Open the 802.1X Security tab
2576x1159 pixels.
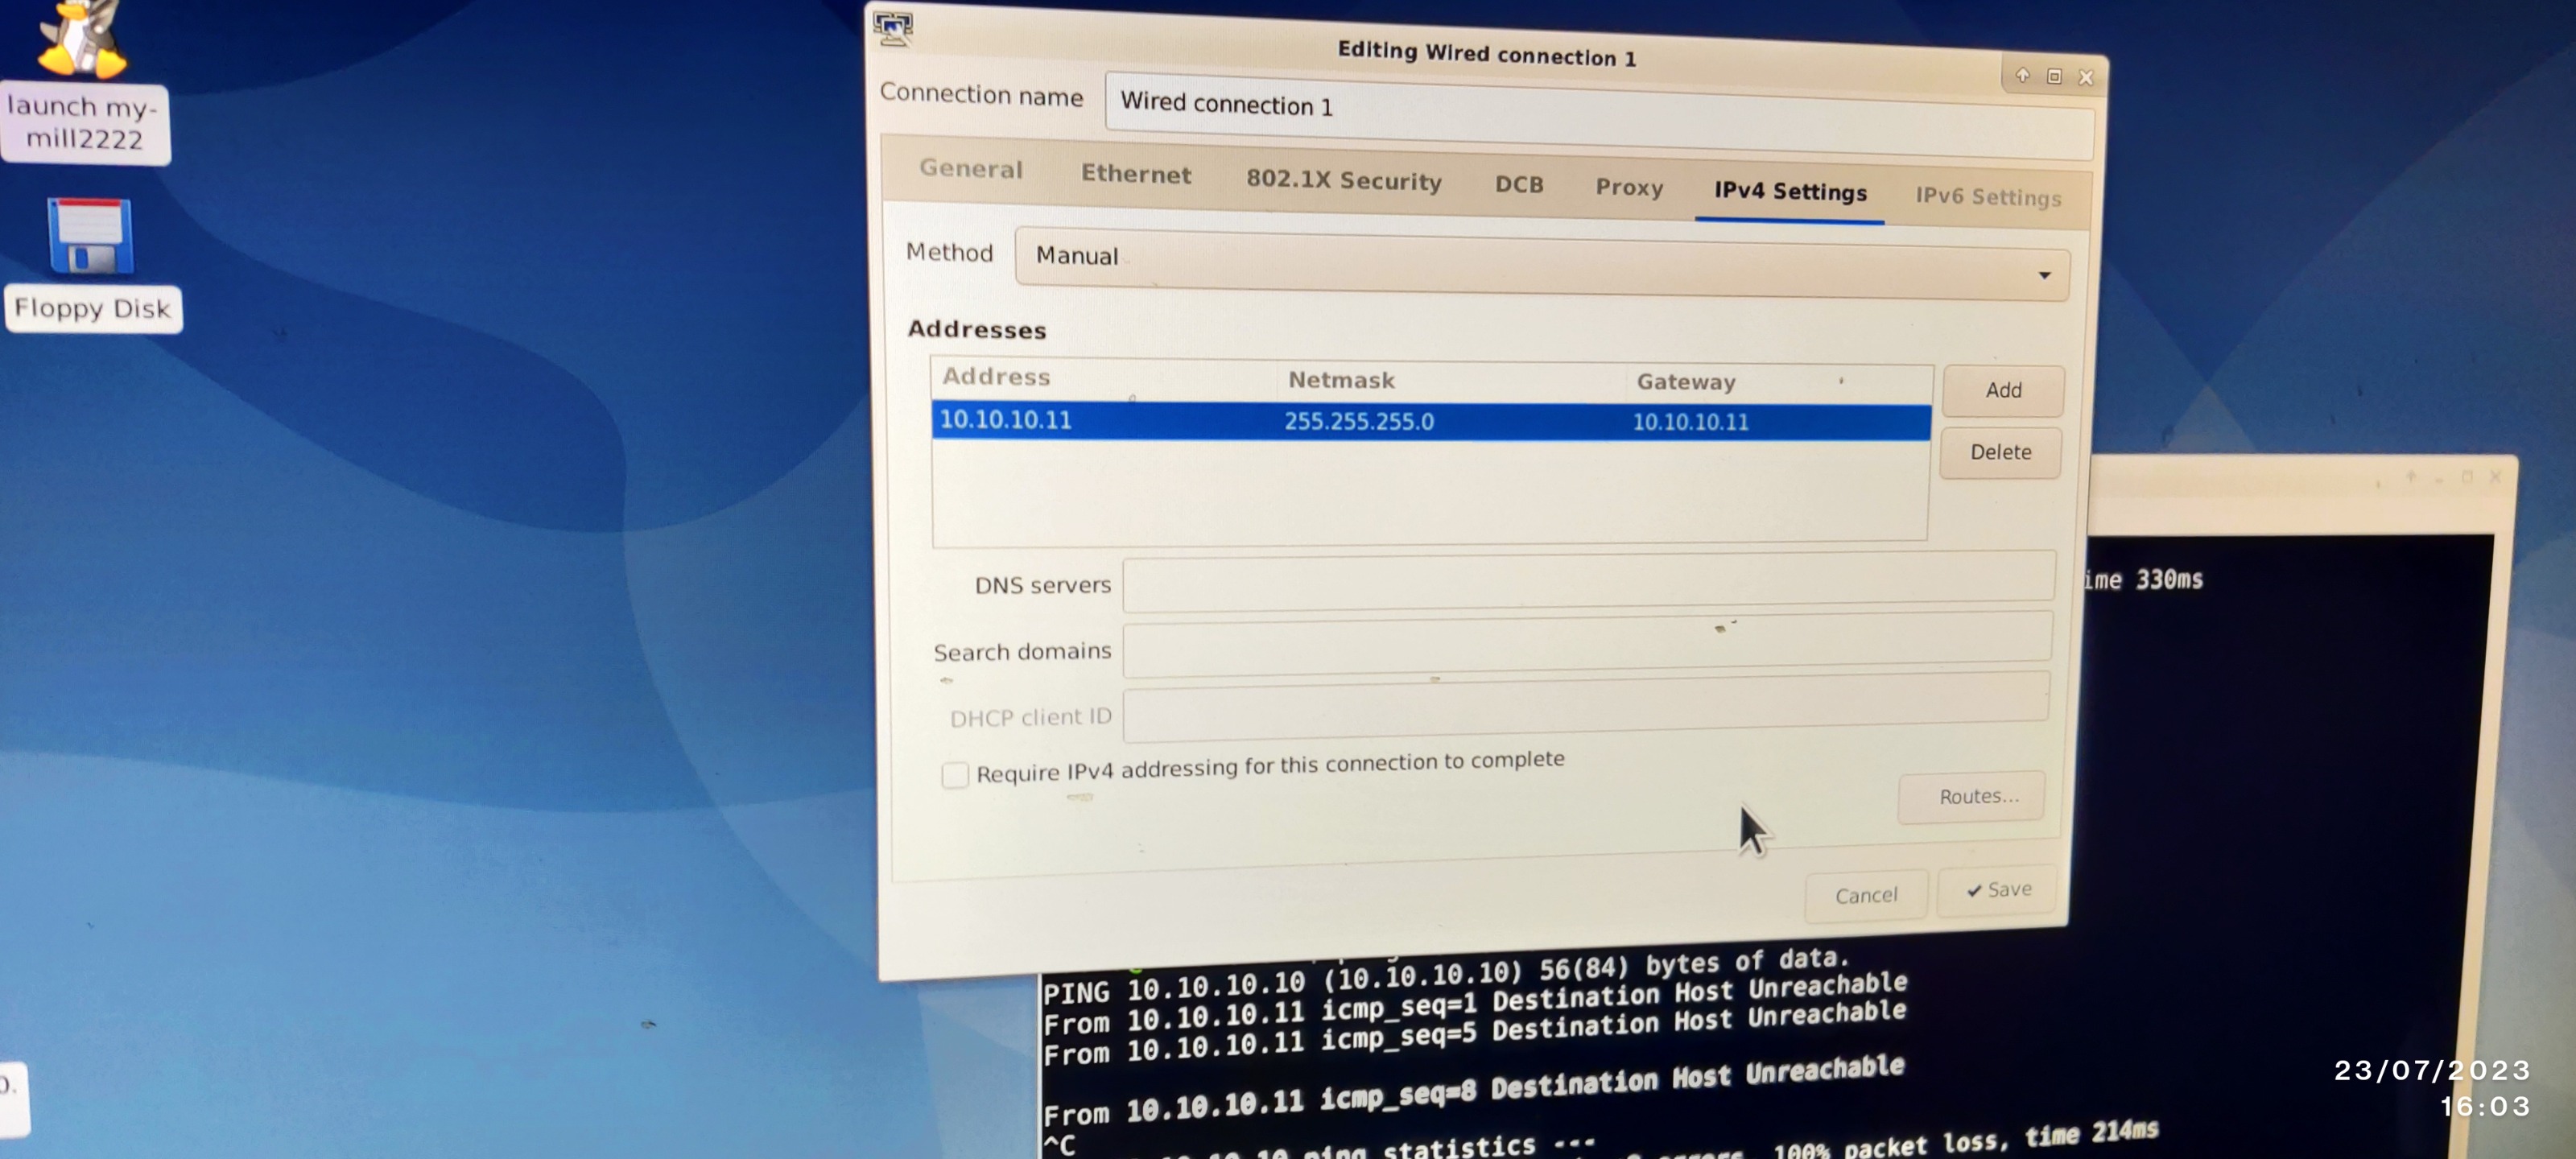coord(1343,180)
